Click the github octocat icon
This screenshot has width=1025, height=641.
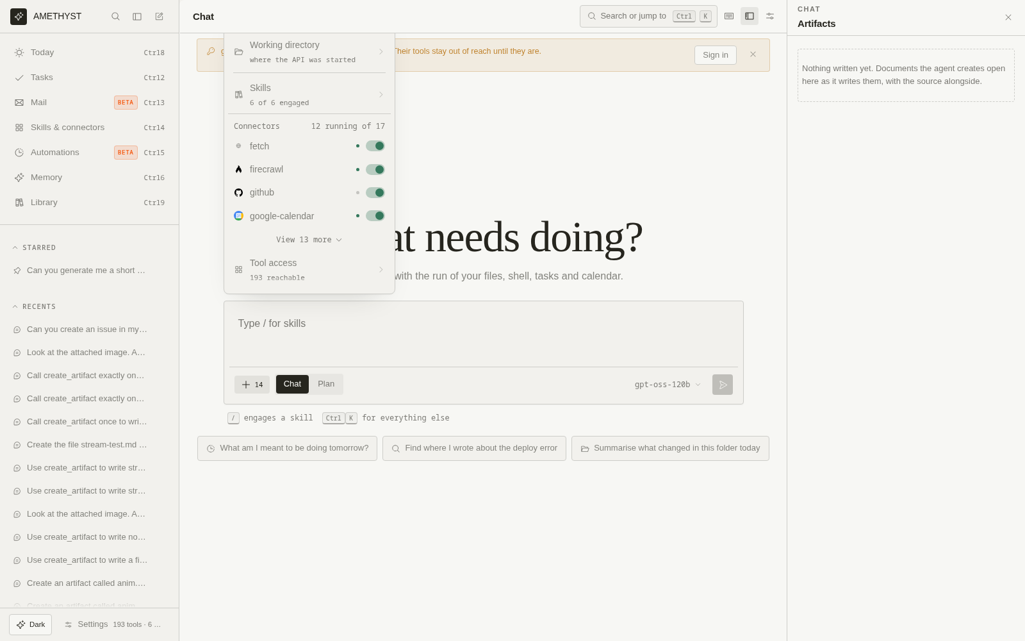point(238,192)
